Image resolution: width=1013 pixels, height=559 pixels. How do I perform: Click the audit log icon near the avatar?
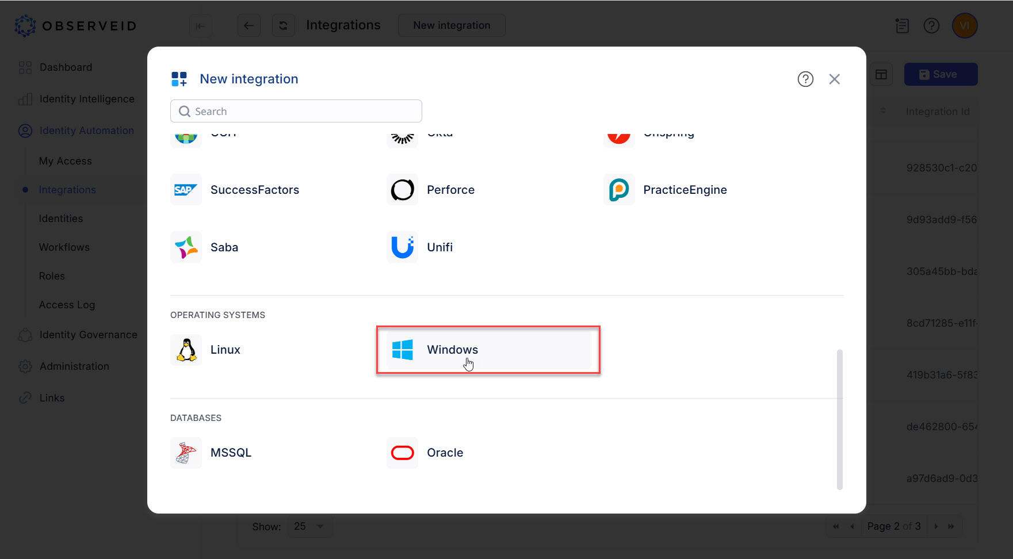pyautogui.click(x=902, y=25)
